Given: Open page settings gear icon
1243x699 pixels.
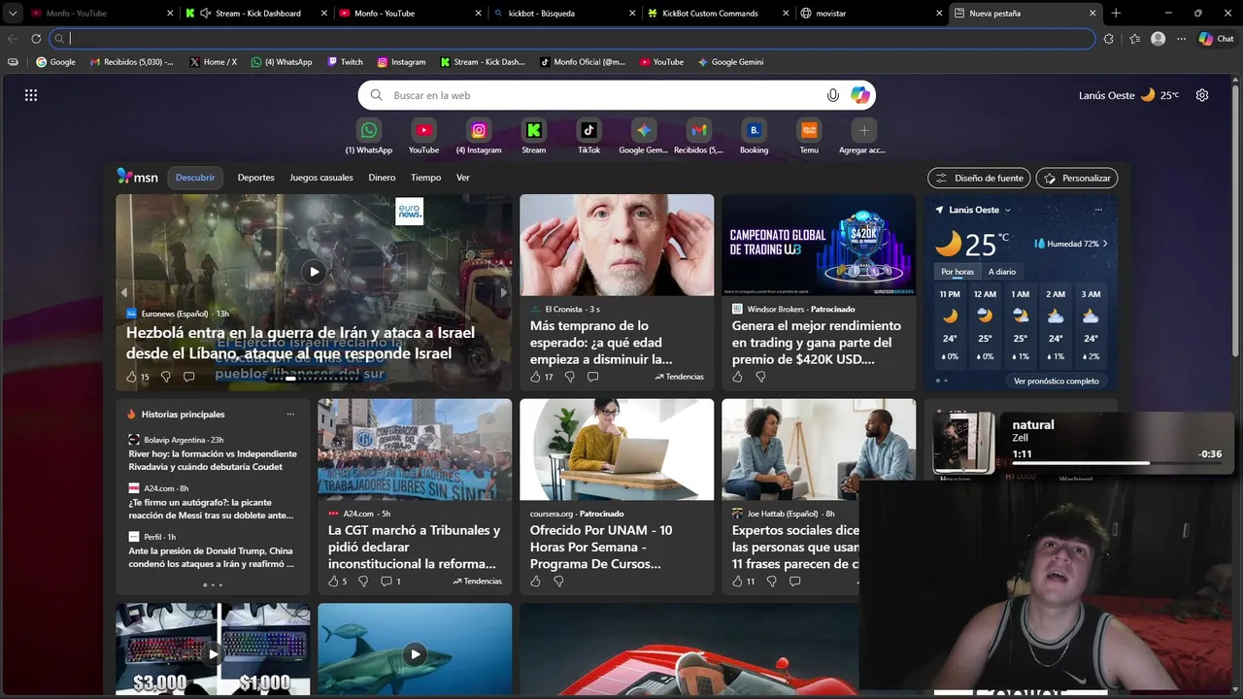Looking at the screenshot, I should pos(1202,95).
